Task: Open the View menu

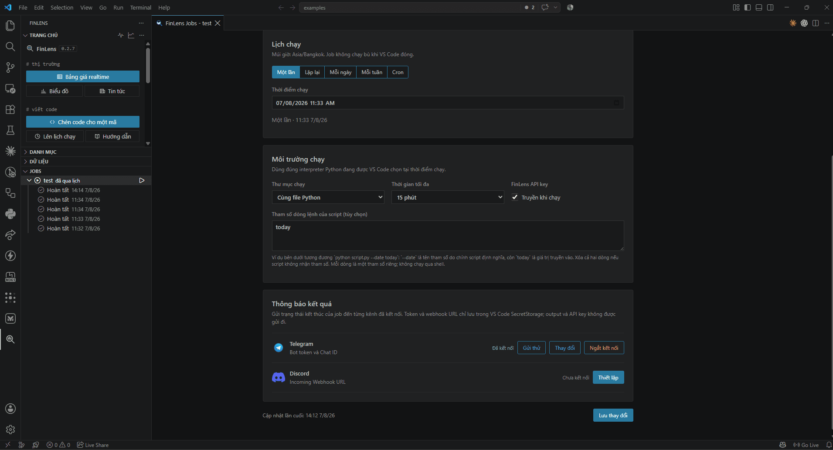Action: coord(86,7)
